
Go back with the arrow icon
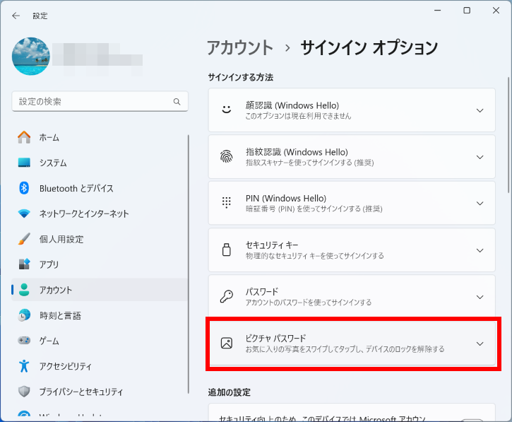coord(16,16)
